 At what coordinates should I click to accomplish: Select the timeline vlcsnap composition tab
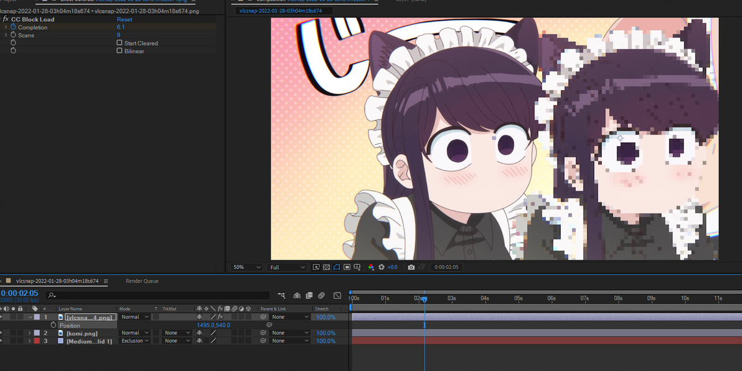[x=57, y=281]
